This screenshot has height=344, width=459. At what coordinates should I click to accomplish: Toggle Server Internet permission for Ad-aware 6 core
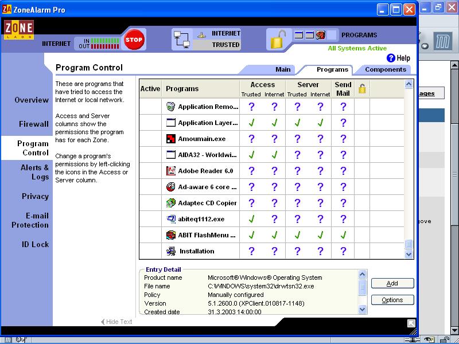320,187
